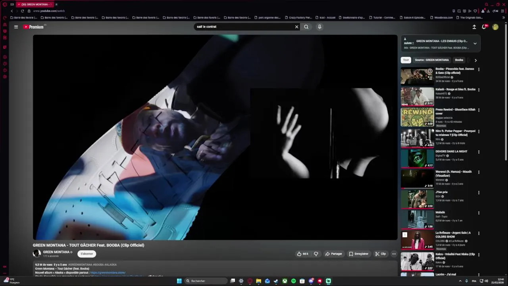This screenshot has width=508, height=286.
Task: Open the icad - Accueil bookmark
Action: pyautogui.click(x=325, y=17)
